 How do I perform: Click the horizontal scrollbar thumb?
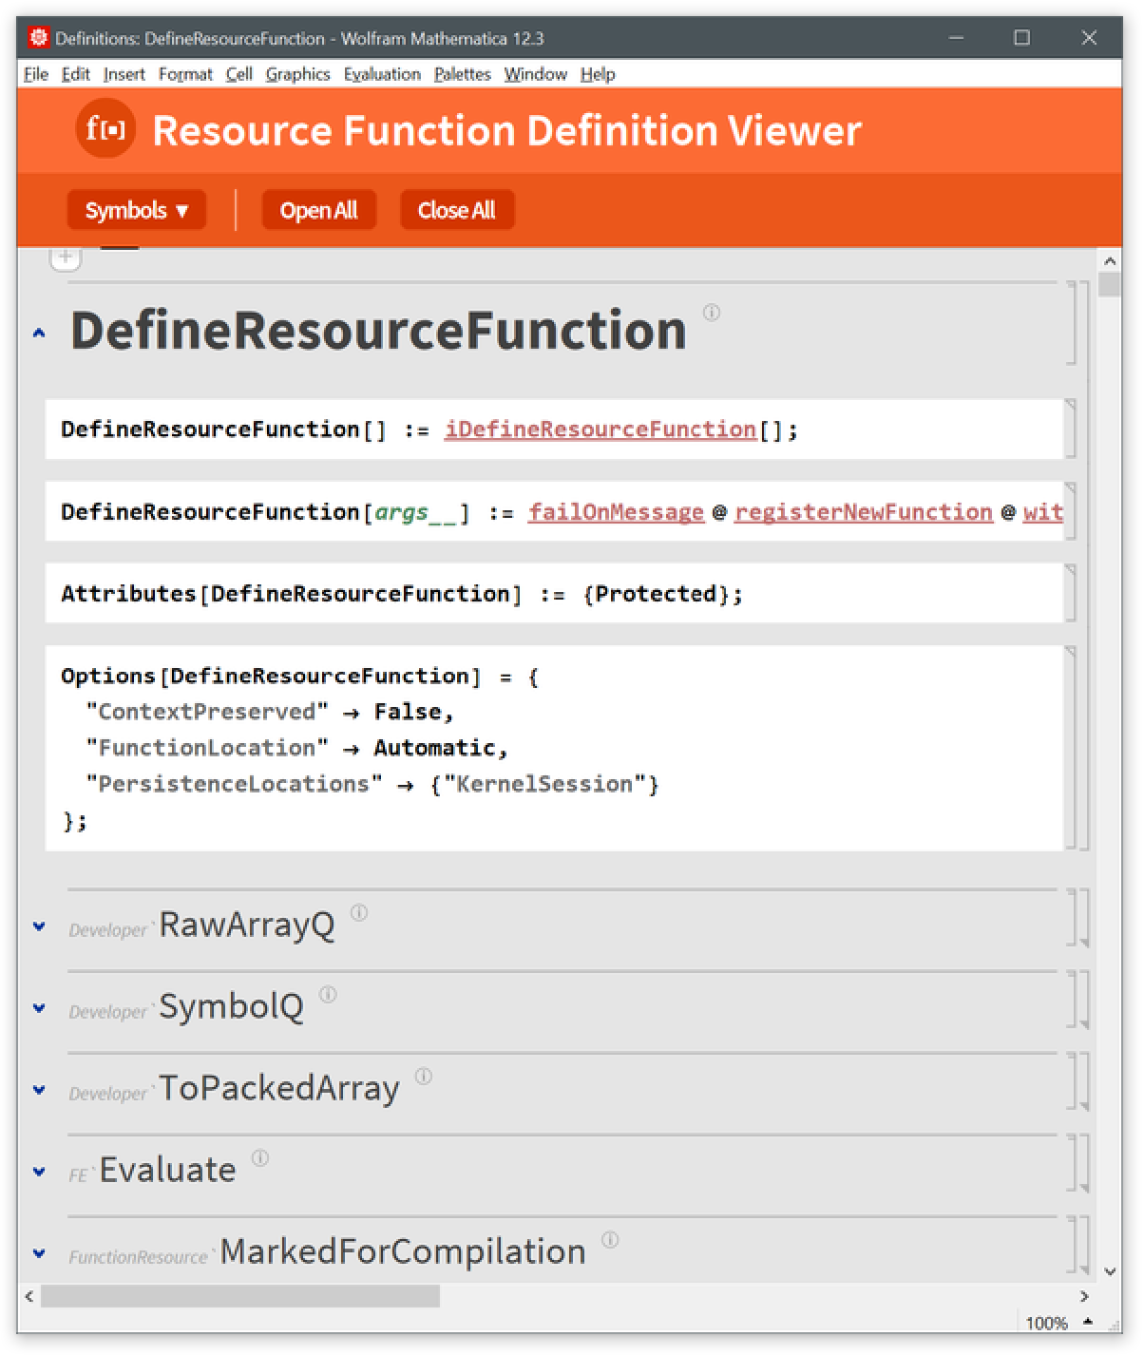(x=239, y=1296)
